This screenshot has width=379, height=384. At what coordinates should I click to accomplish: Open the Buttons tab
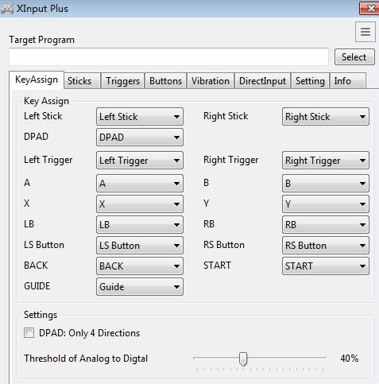pyautogui.click(x=165, y=81)
